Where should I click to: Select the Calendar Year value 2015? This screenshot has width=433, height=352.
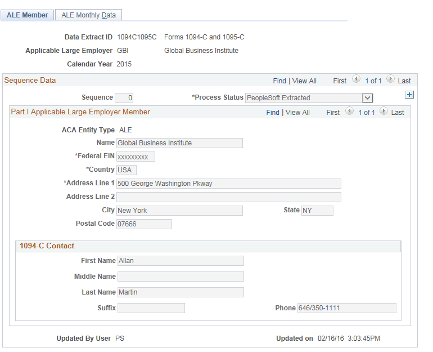coord(124,64)
